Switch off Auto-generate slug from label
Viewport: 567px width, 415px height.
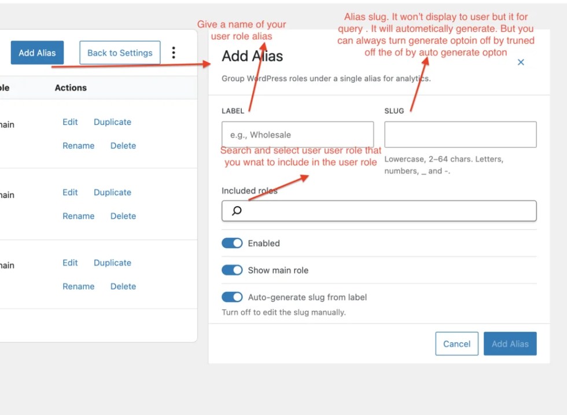tap(231, 296)
